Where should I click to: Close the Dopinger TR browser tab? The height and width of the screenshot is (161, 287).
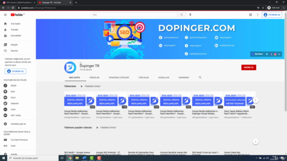click(x=70, y=3)
